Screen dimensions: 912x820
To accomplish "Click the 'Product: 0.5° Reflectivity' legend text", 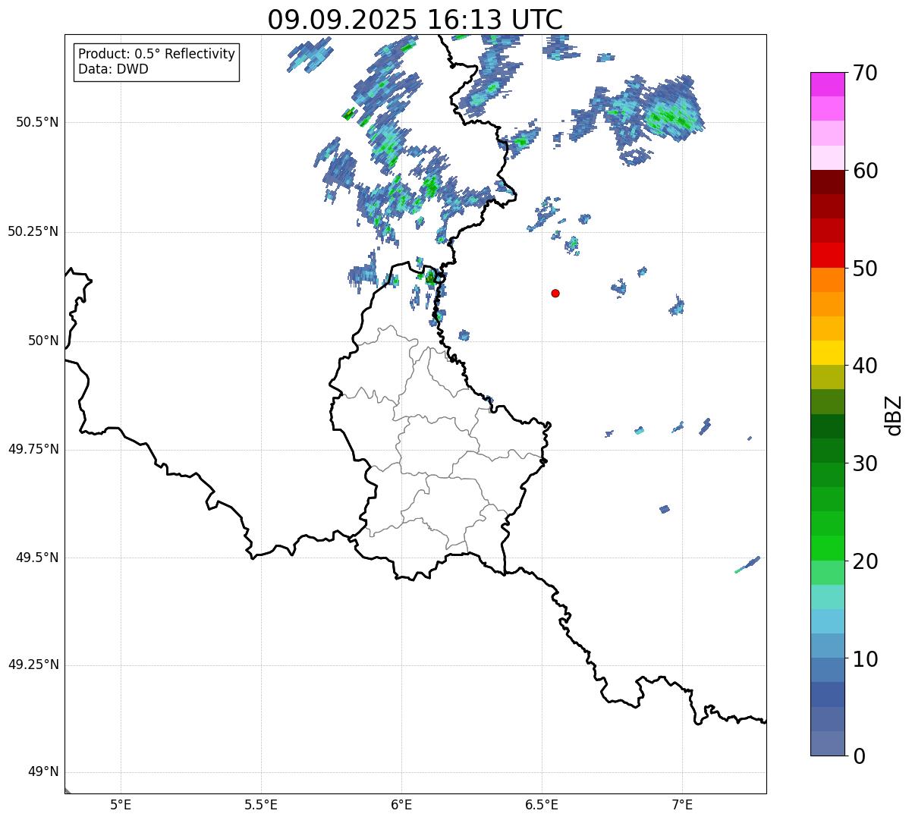I will [156, 55].
